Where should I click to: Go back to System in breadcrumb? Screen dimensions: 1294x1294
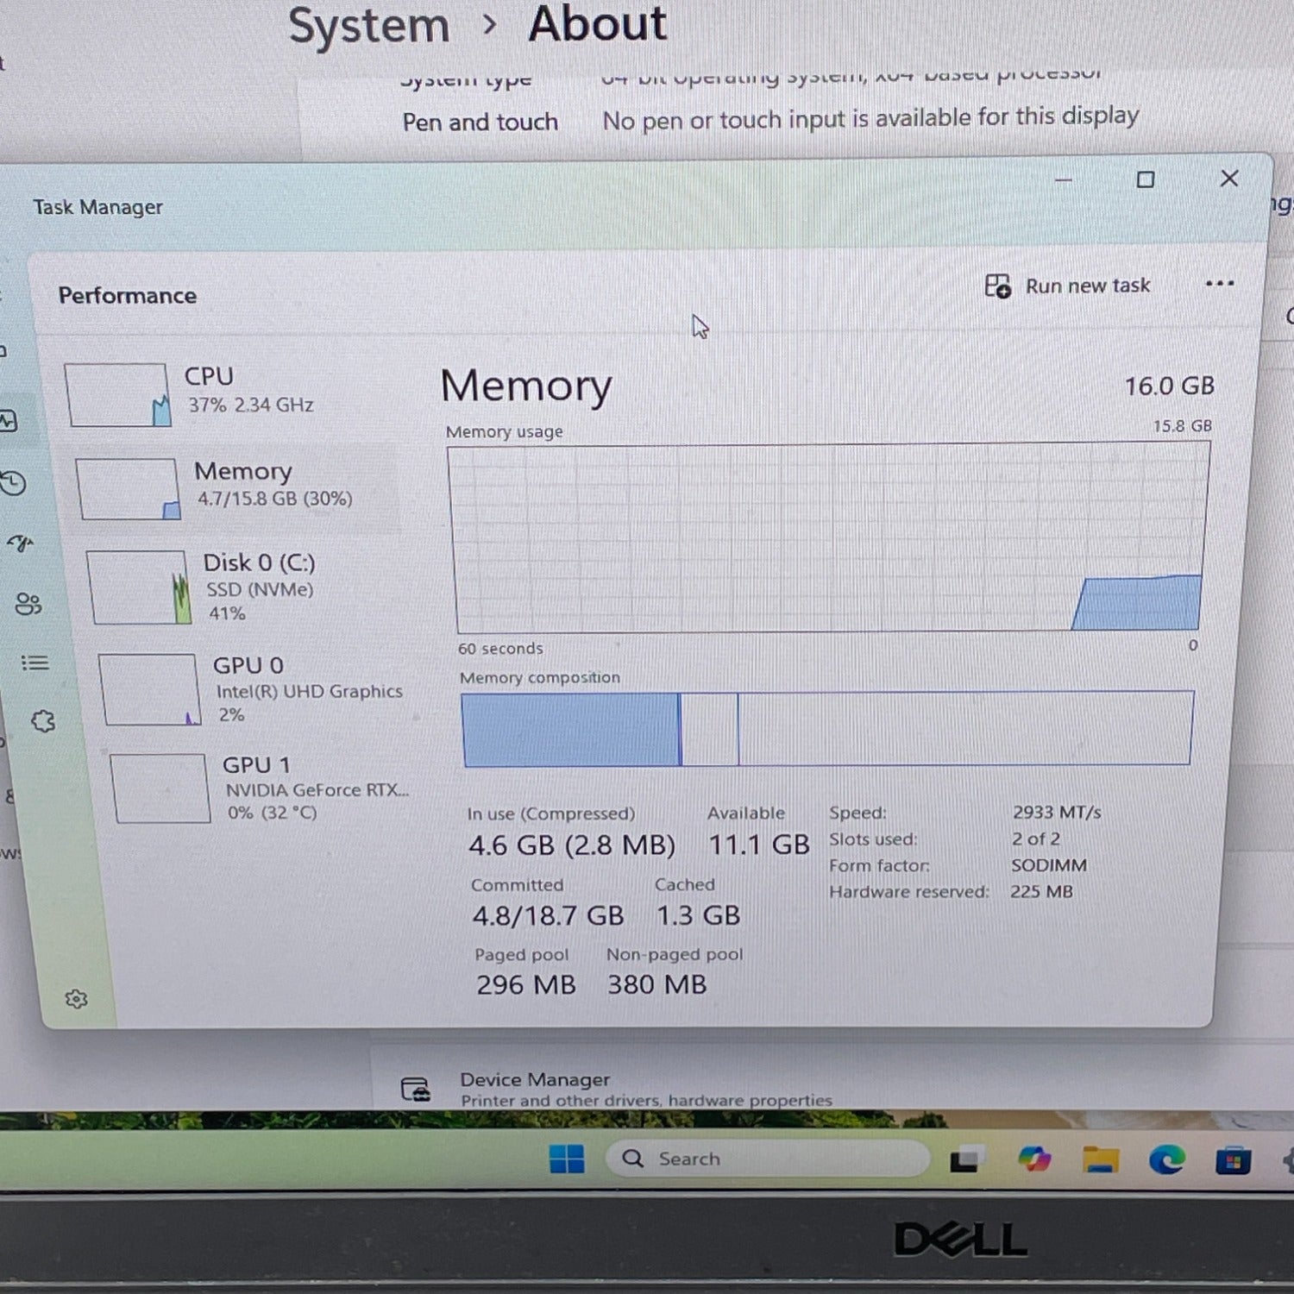point(368,26)
